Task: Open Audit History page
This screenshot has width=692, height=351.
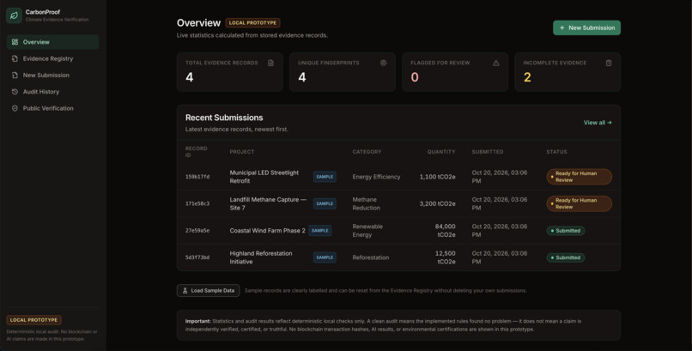Action: (x=52, y=92)
